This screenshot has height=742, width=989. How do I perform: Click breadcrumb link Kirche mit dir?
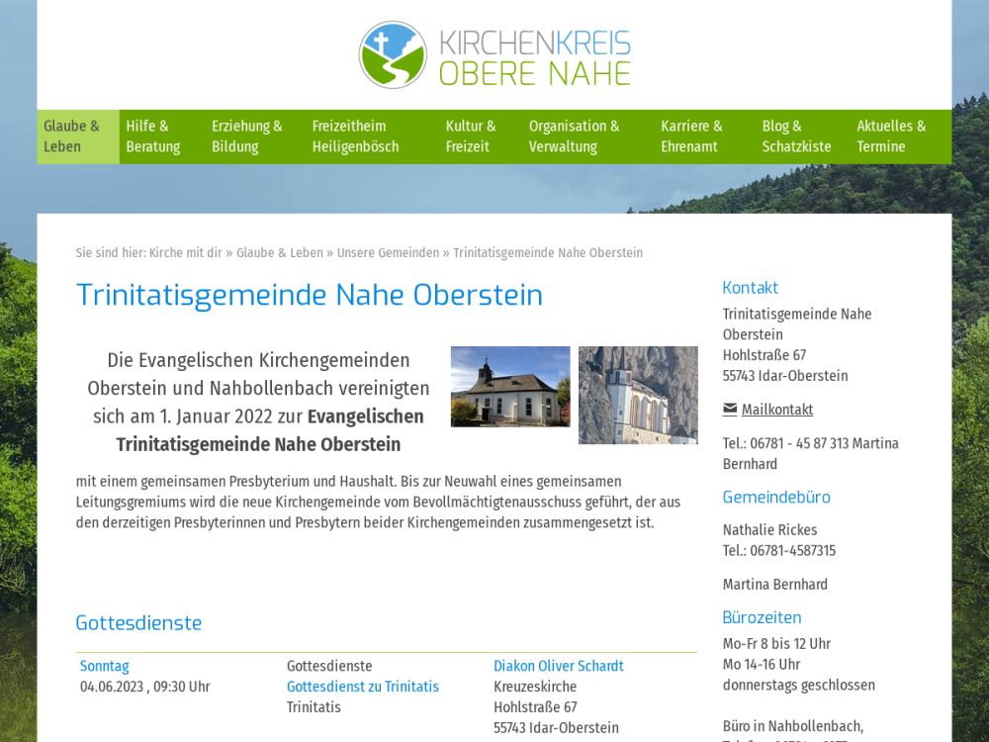tap(186, 253)
